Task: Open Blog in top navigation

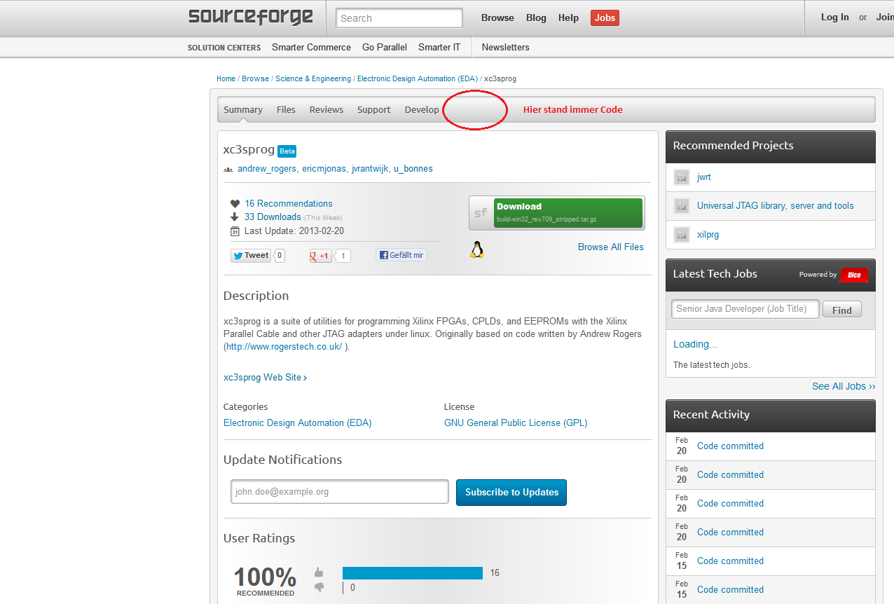Action: pos(536,18)
